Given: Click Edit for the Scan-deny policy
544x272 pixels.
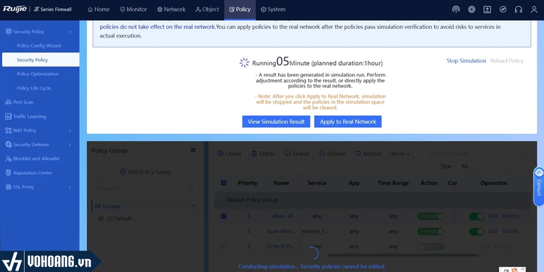Looking at the screenshot, I should coord(493,231).
